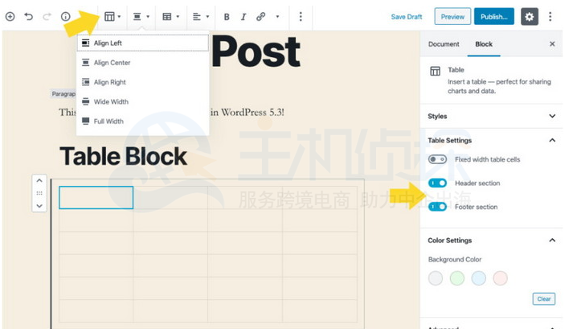577x329 pixels.
Task: Open editor tools and options menu
Action: pos(550,17)
